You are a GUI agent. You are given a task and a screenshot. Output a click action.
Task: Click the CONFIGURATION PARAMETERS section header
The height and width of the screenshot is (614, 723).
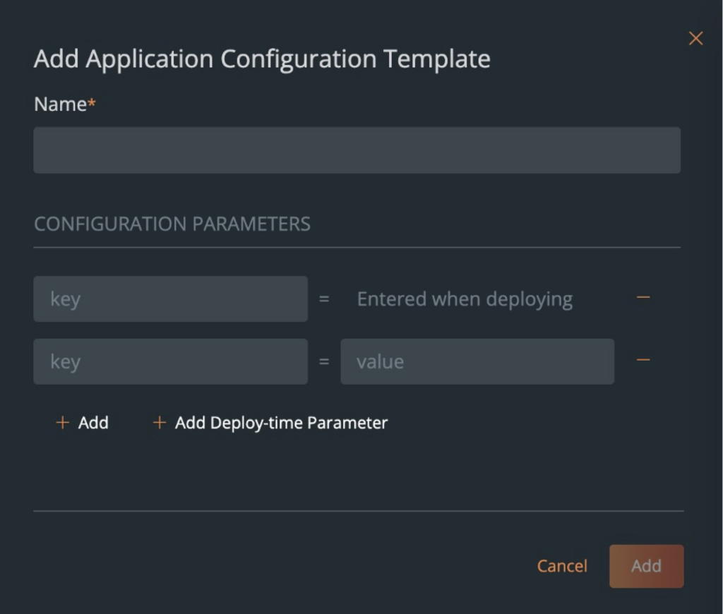172,224
